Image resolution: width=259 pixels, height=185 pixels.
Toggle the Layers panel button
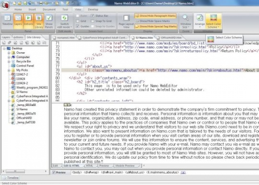pos(18,21)
